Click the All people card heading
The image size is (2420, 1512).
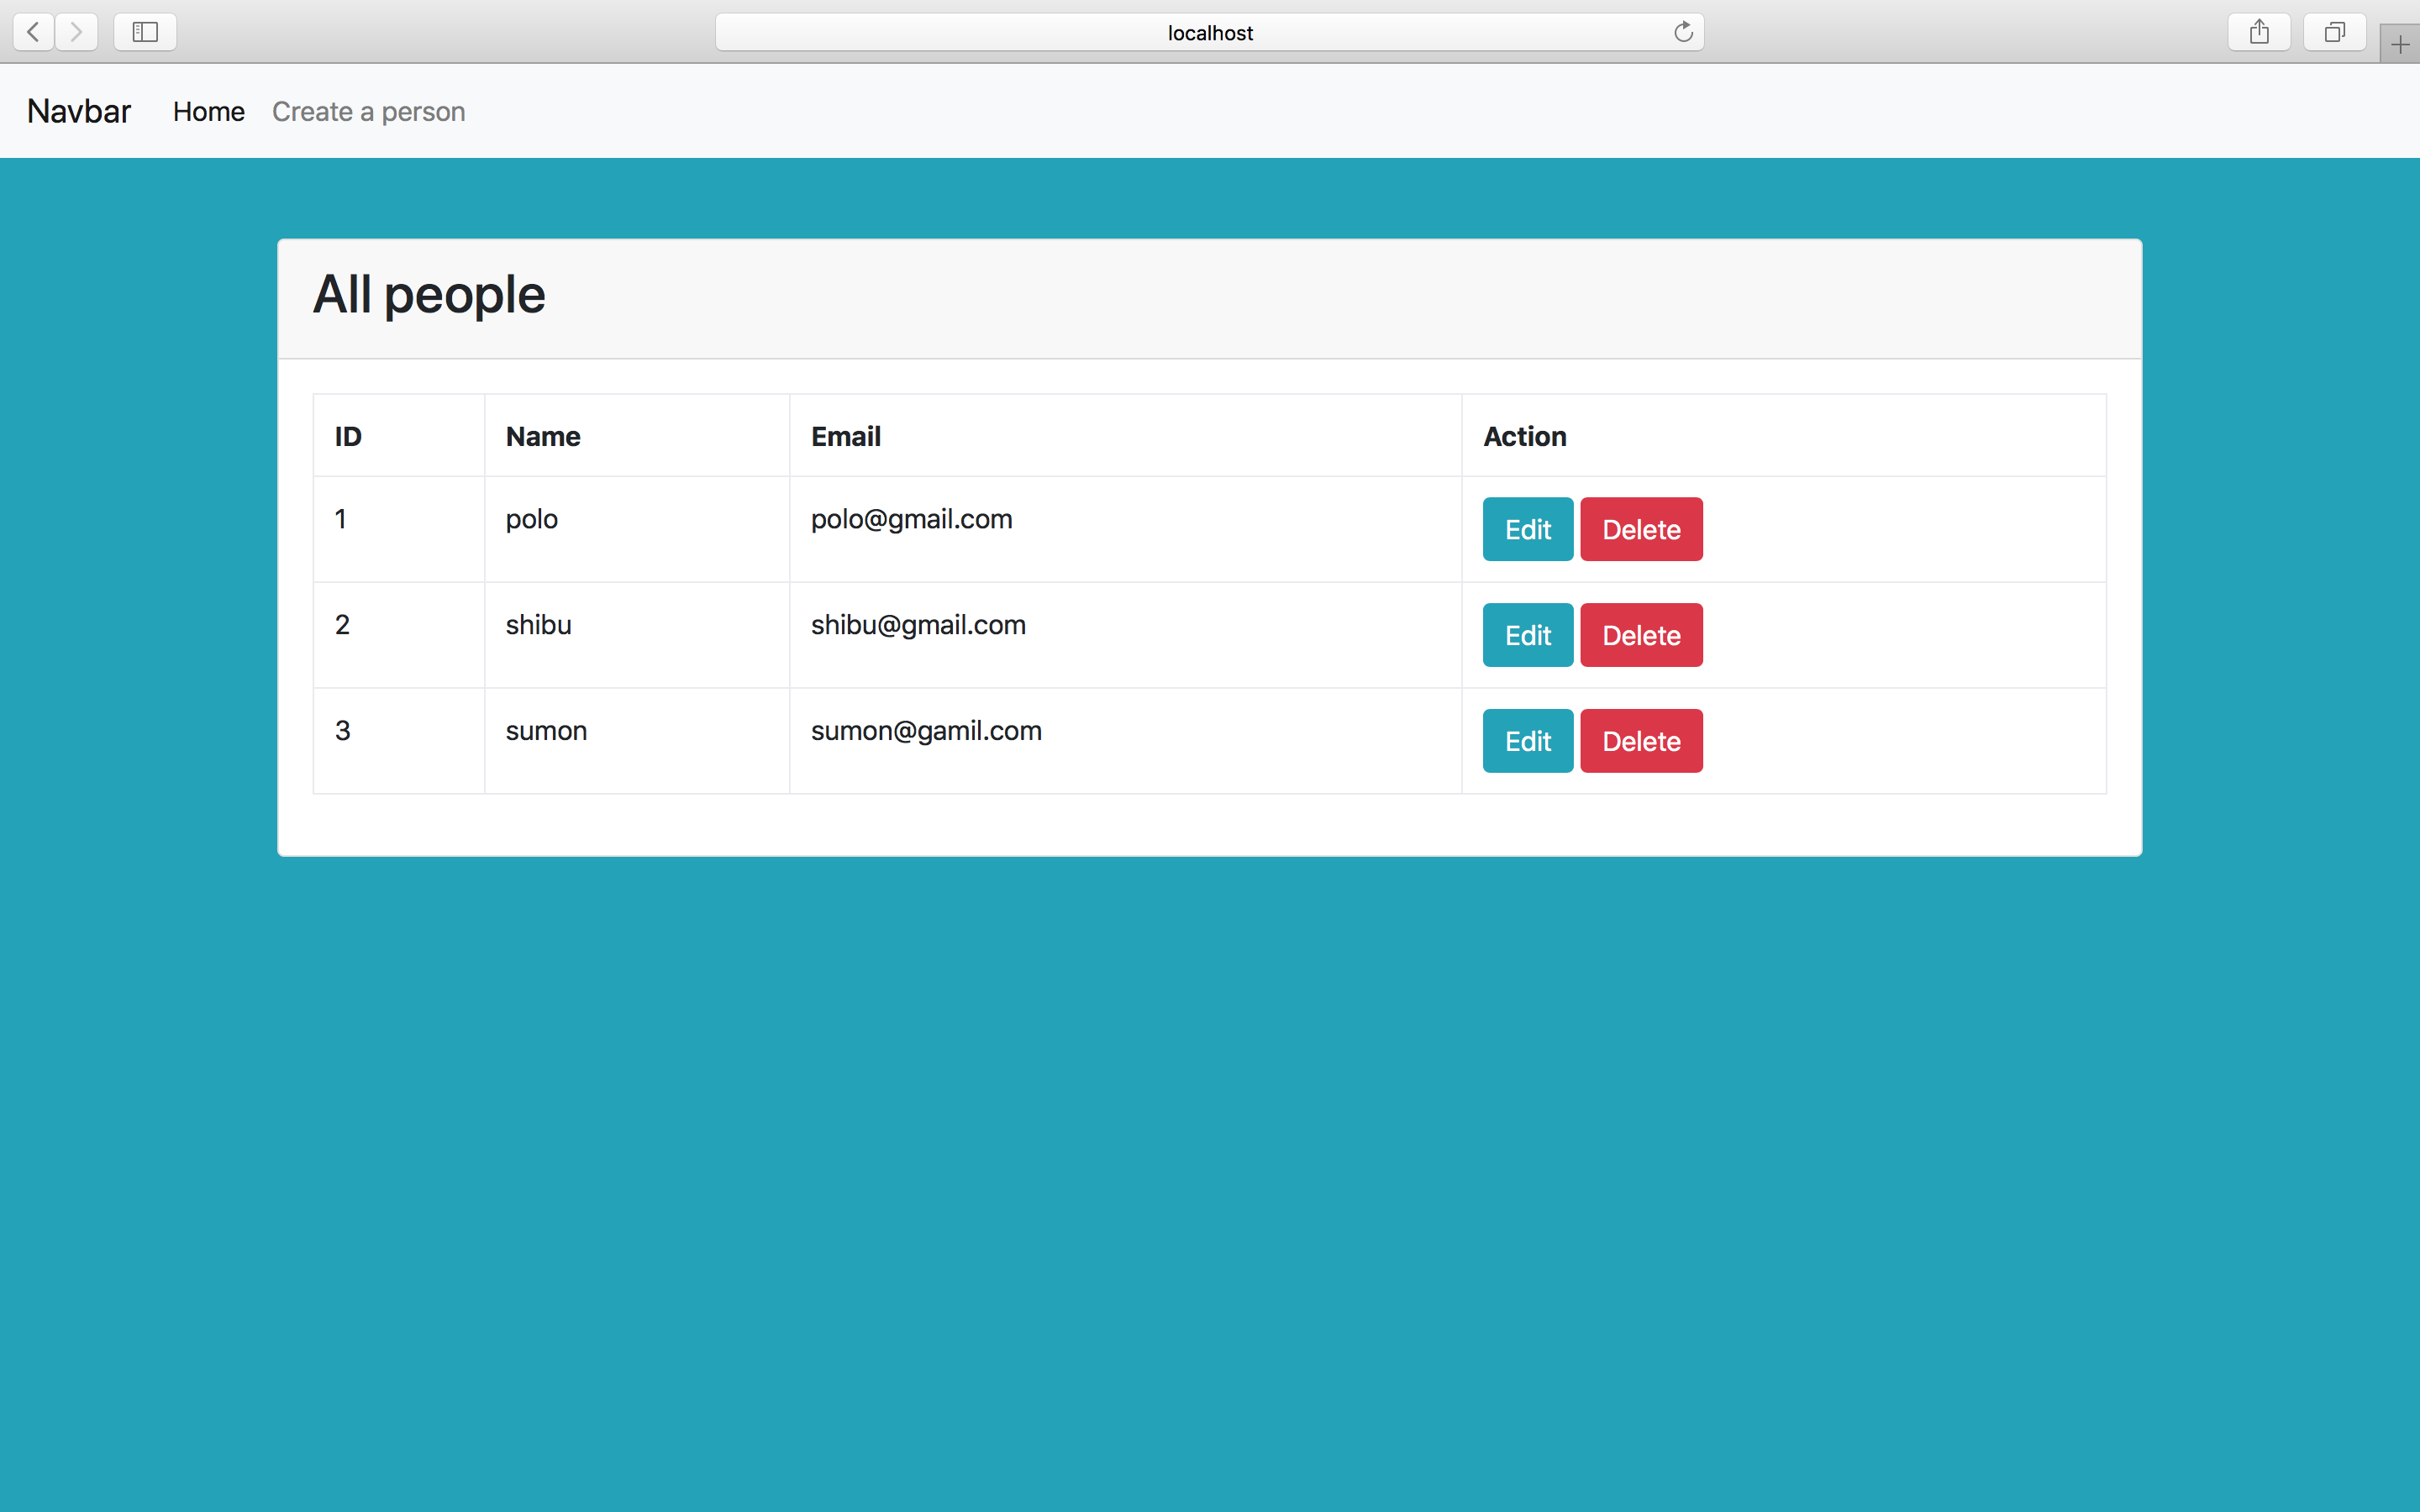point(429,295)
